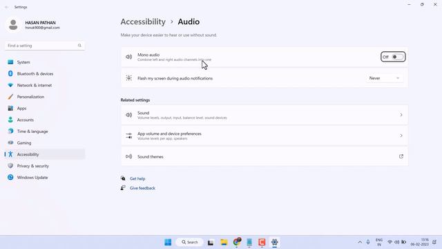The height and width of the screenshot is (249, 442).
Task: Click the Settings gear taskbar icon
Action: [274, 242]
